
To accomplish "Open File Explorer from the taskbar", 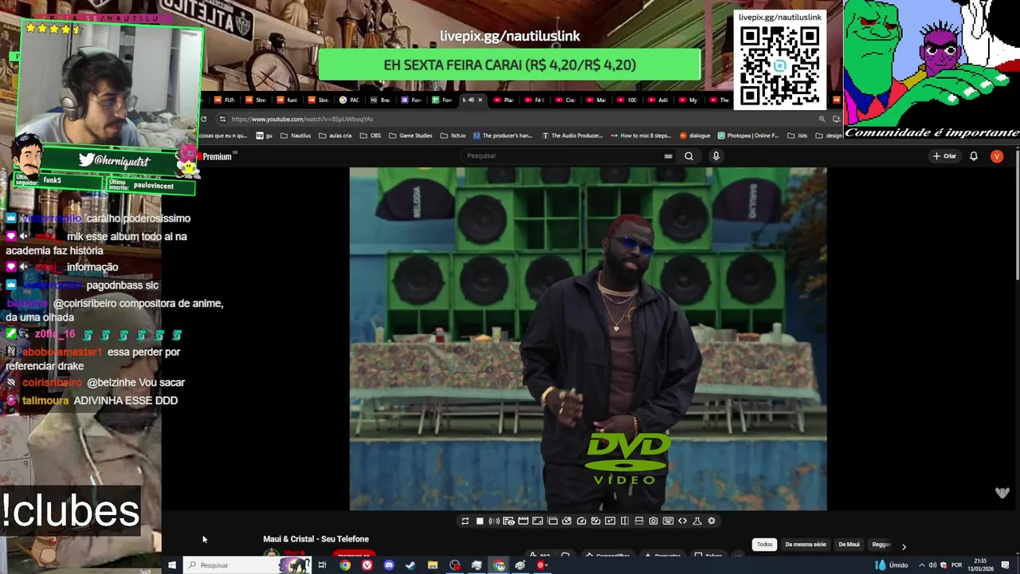I will pyautogui.click(x=433, y=565).
